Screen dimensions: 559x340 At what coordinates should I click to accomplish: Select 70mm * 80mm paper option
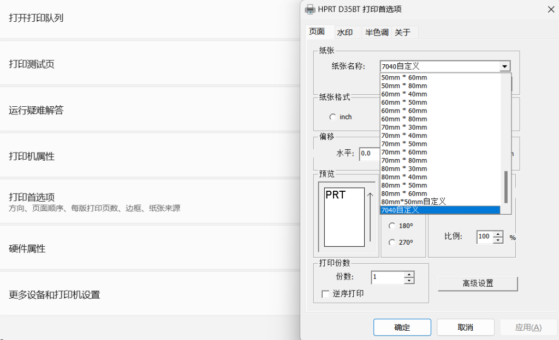click(x=441, y=160)
